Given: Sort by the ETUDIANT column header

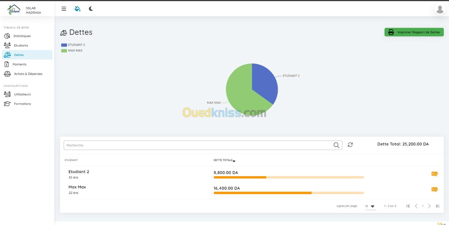Looking at the screenshot, I should (x=71, y=160).
